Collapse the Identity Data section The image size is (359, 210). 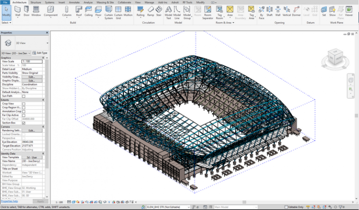(43, 154)
